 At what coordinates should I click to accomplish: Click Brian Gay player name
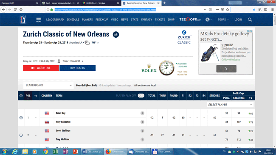61,113
